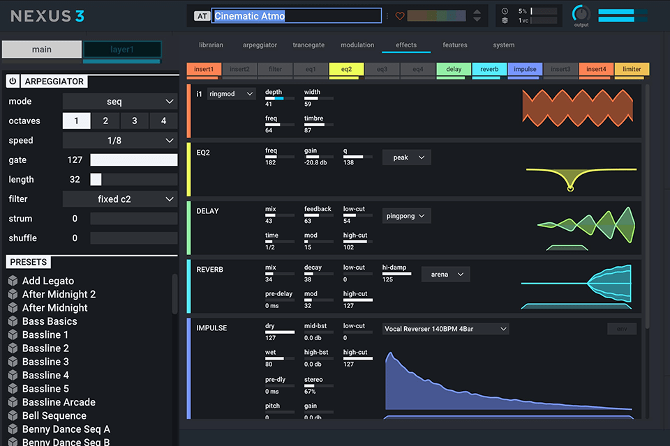Viewport: 670px width, 446px height.
Task: Select the previous preset with up arrow
Action: click(477, 12)
